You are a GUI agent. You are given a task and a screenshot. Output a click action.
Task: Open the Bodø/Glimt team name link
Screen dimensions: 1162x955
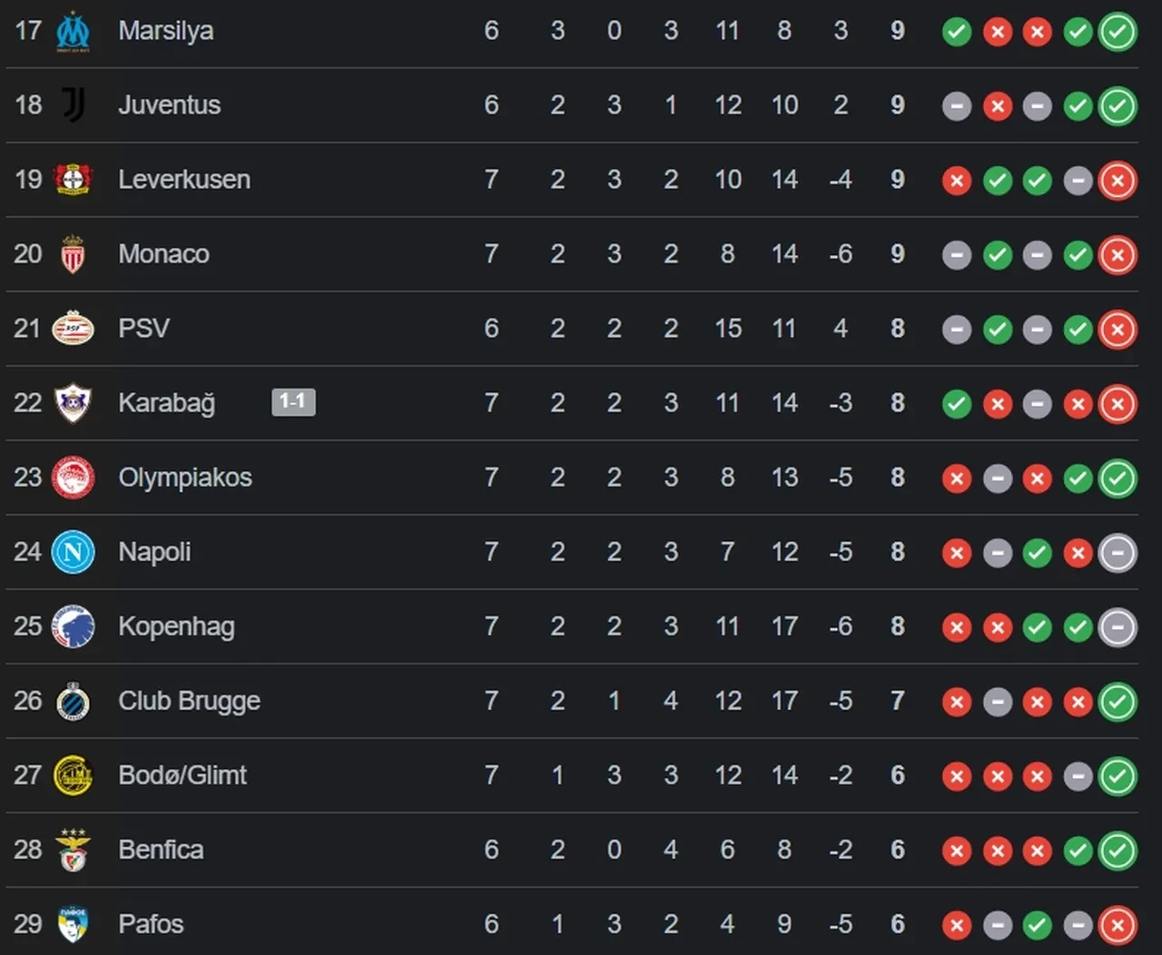(x=182, y=775)
